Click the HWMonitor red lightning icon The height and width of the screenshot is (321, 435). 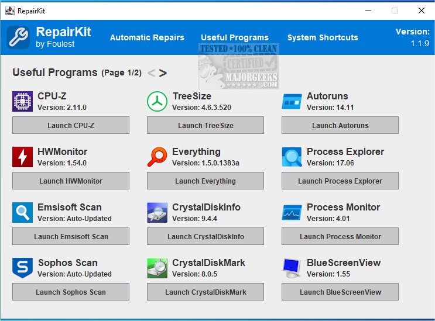[x=22, y=157]
